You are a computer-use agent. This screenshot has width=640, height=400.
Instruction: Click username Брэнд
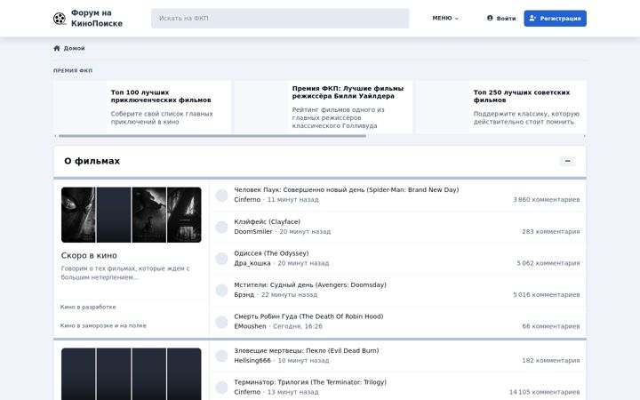(244, 295)
